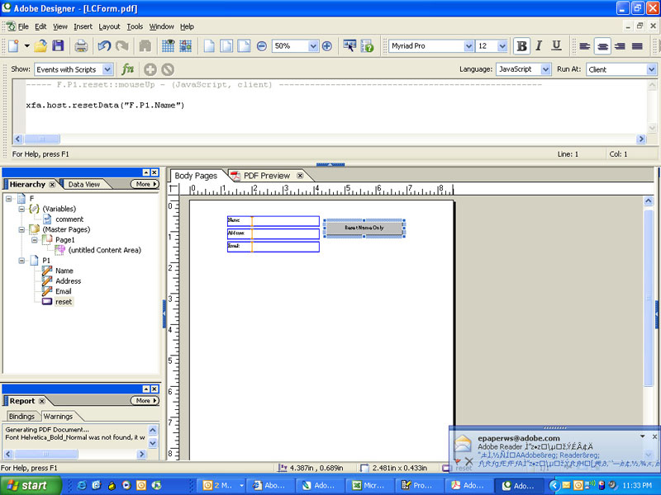Create a new form with New icon
The width and height of the screenshot is (661, 495).
point(13,46)
